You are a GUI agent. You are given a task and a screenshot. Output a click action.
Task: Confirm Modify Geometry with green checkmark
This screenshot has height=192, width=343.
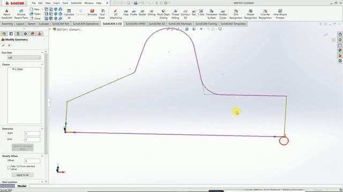[3, 45]
